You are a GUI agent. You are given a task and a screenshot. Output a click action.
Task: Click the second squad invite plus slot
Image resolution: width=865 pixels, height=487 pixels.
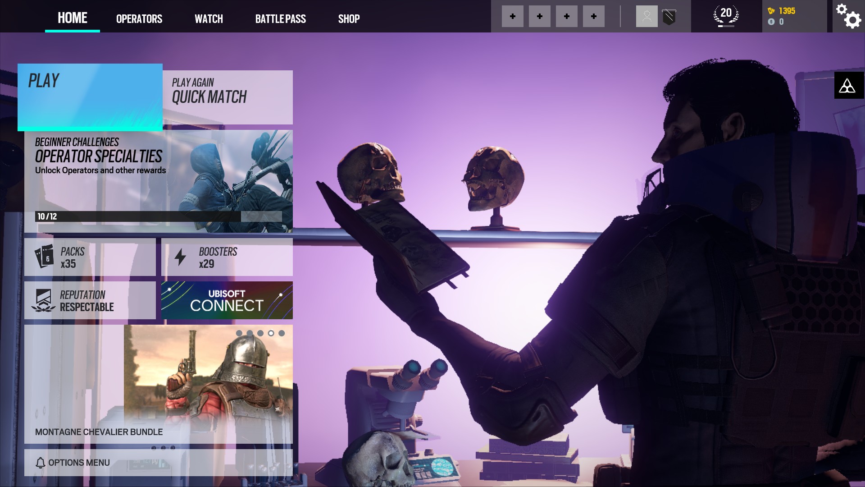[x=540, y=16]
